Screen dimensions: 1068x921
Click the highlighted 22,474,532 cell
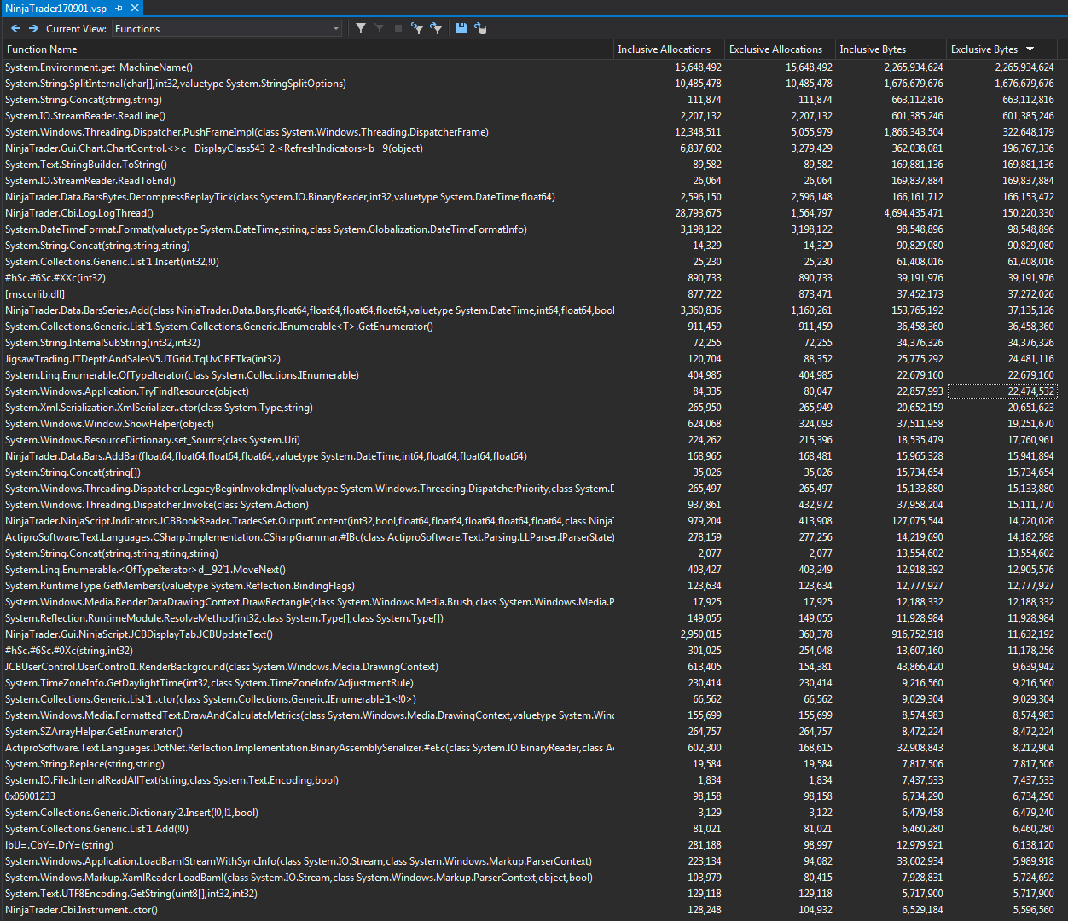pos(1002,391)
